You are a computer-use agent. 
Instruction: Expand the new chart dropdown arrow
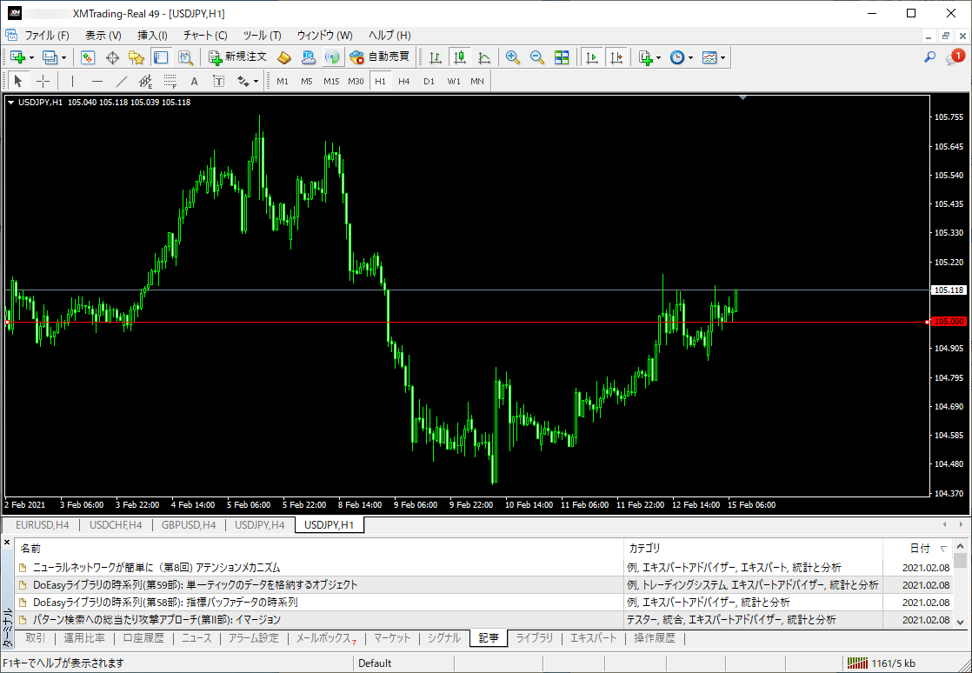point(31,58)
